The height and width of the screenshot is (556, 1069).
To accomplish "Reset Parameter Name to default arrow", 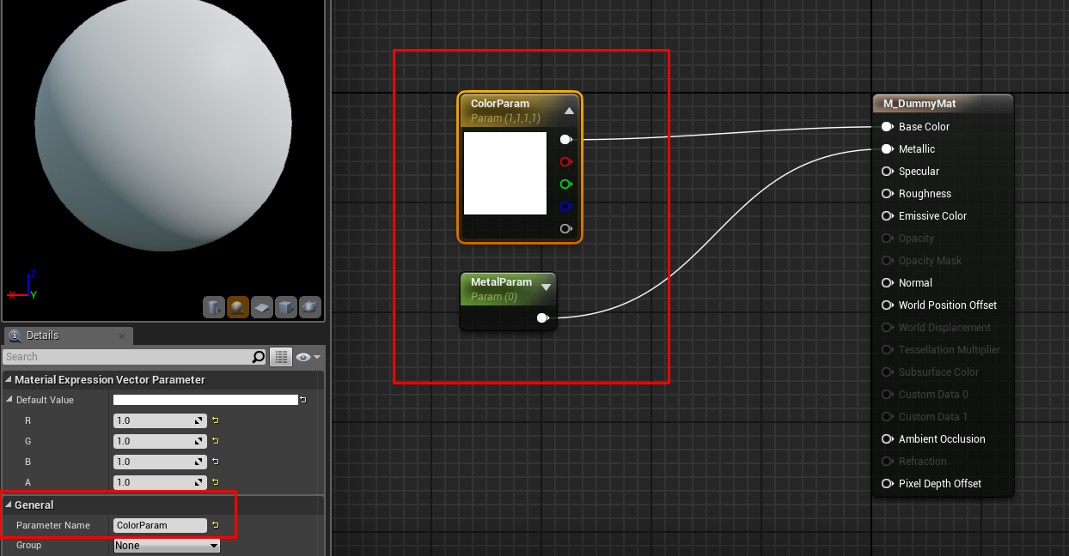I will pos(216,525).
